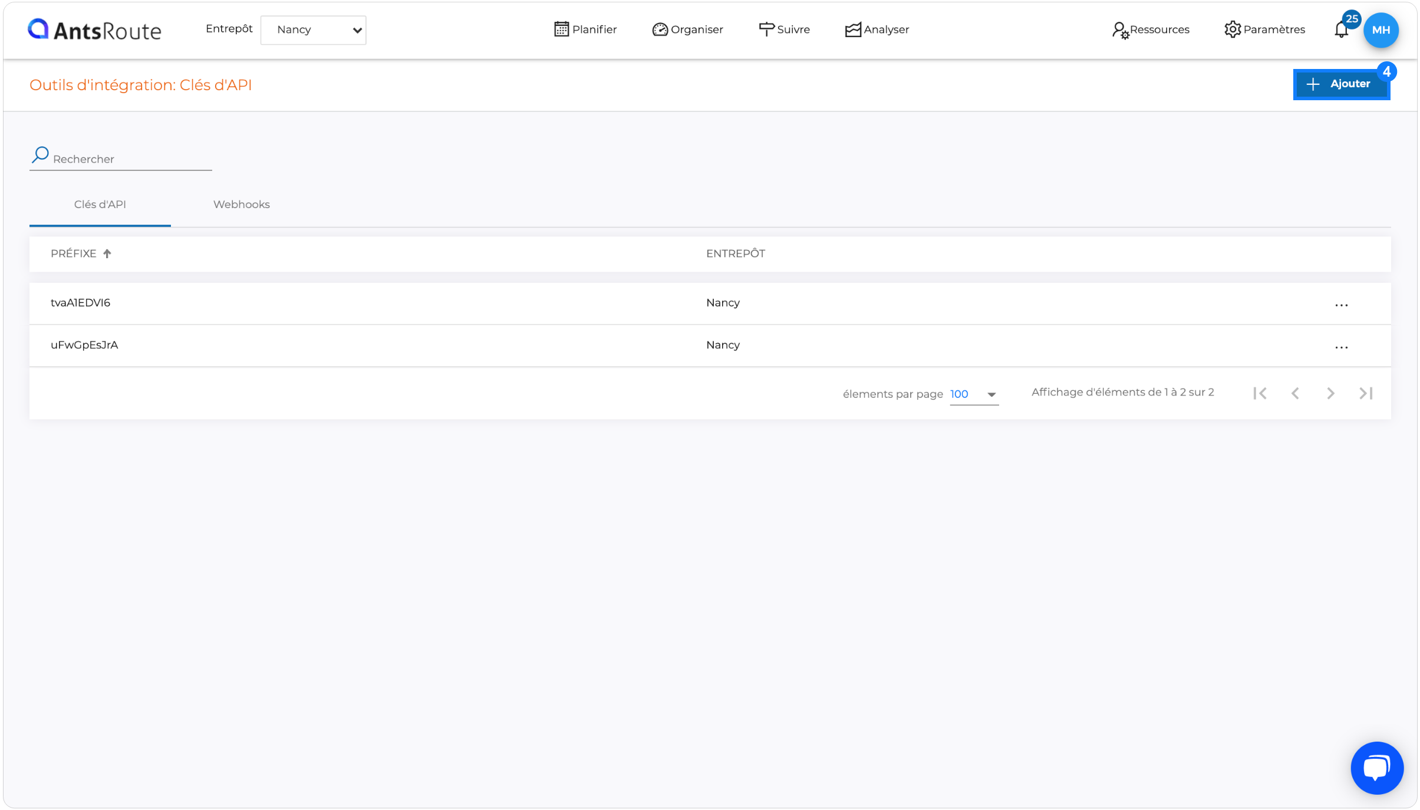Select the uFwGpEsJrA prefix cell

pos(84,345)
